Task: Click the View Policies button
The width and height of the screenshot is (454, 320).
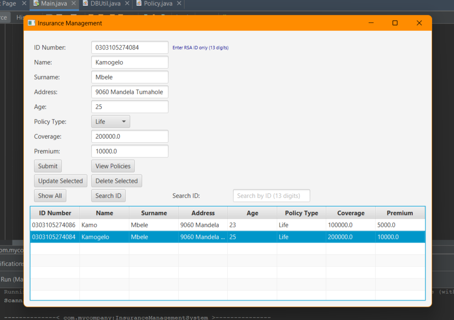Action: click(113, 166)
